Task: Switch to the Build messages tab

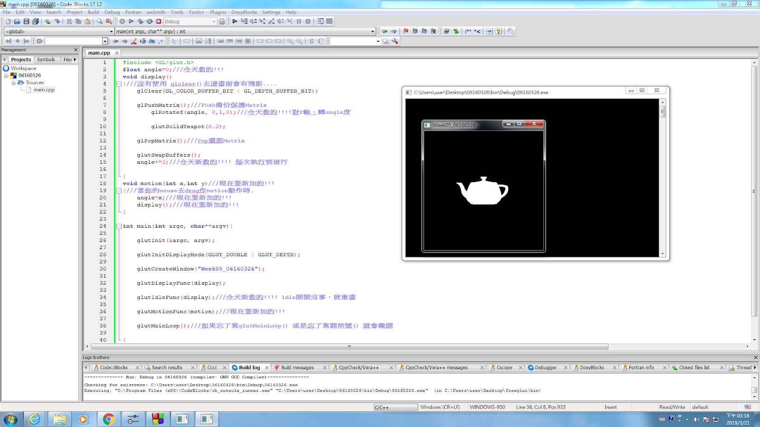Action: click(x=297, y=368)
